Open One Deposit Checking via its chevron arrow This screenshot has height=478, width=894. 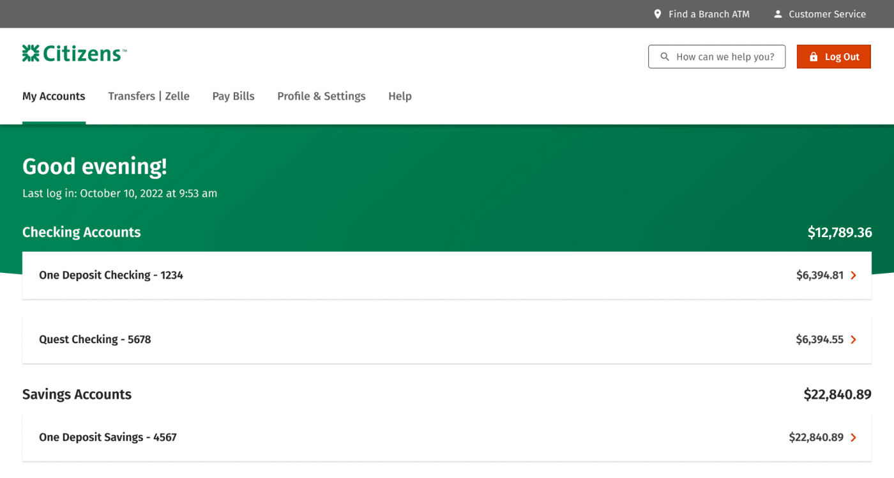(x=853, y=275)
